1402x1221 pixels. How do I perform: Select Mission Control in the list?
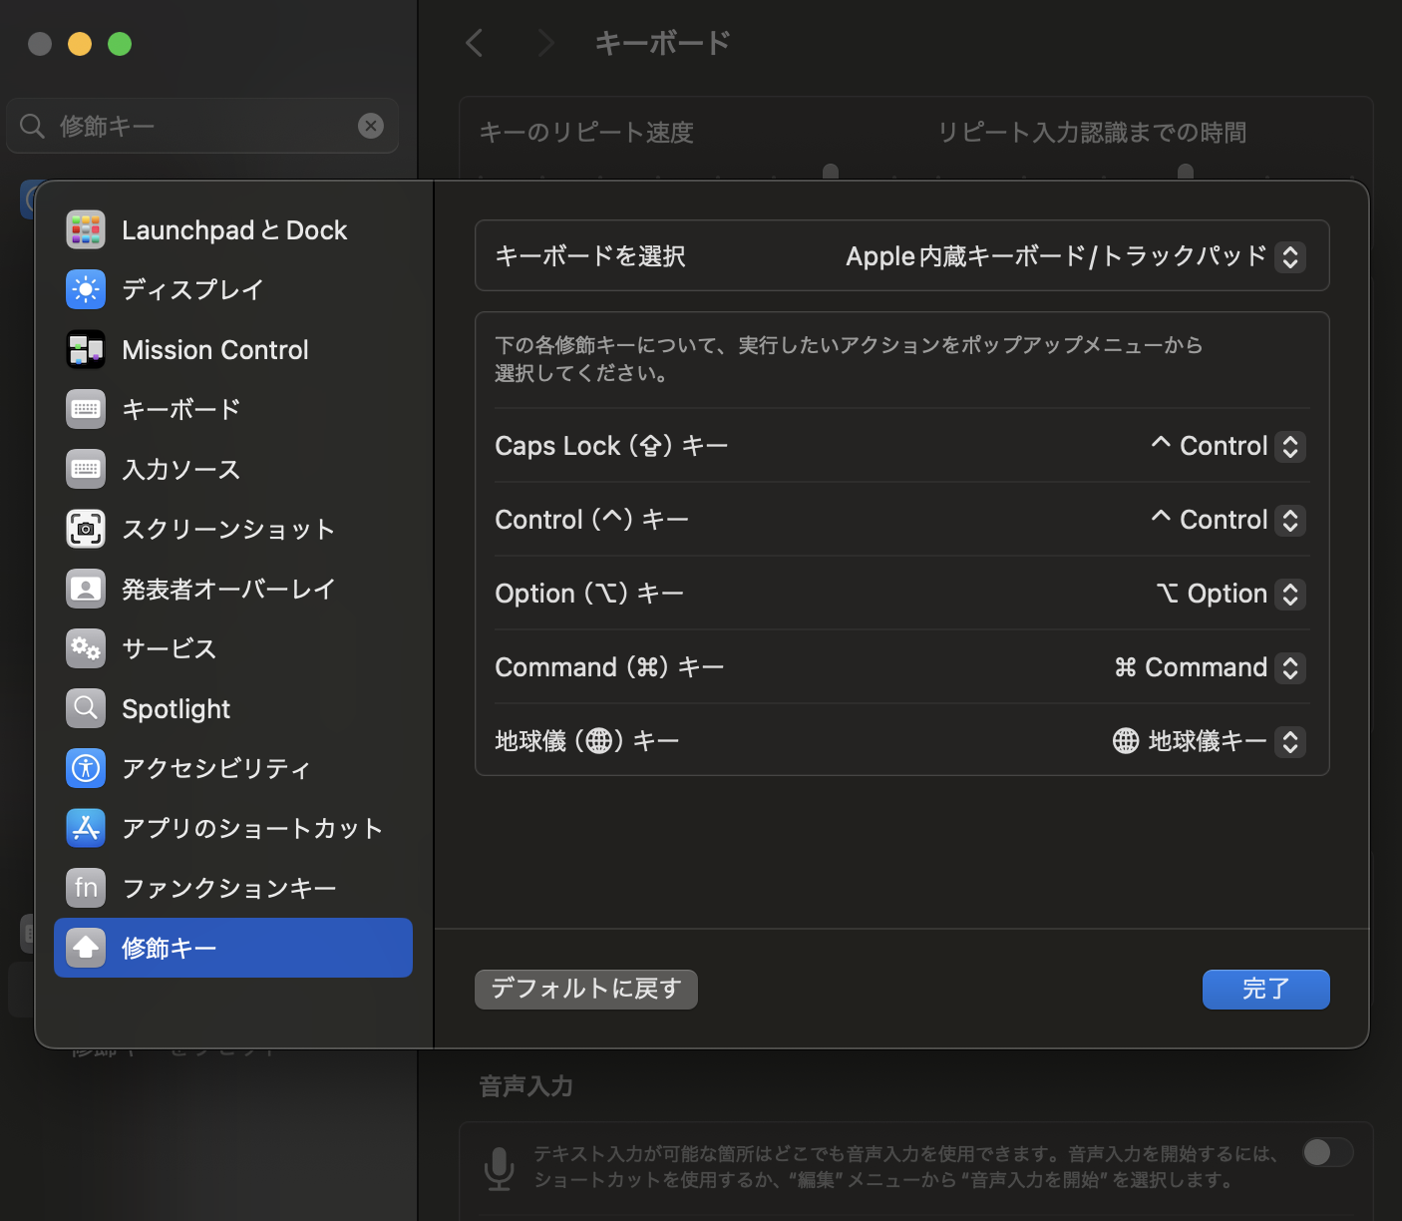coord(233,349)
